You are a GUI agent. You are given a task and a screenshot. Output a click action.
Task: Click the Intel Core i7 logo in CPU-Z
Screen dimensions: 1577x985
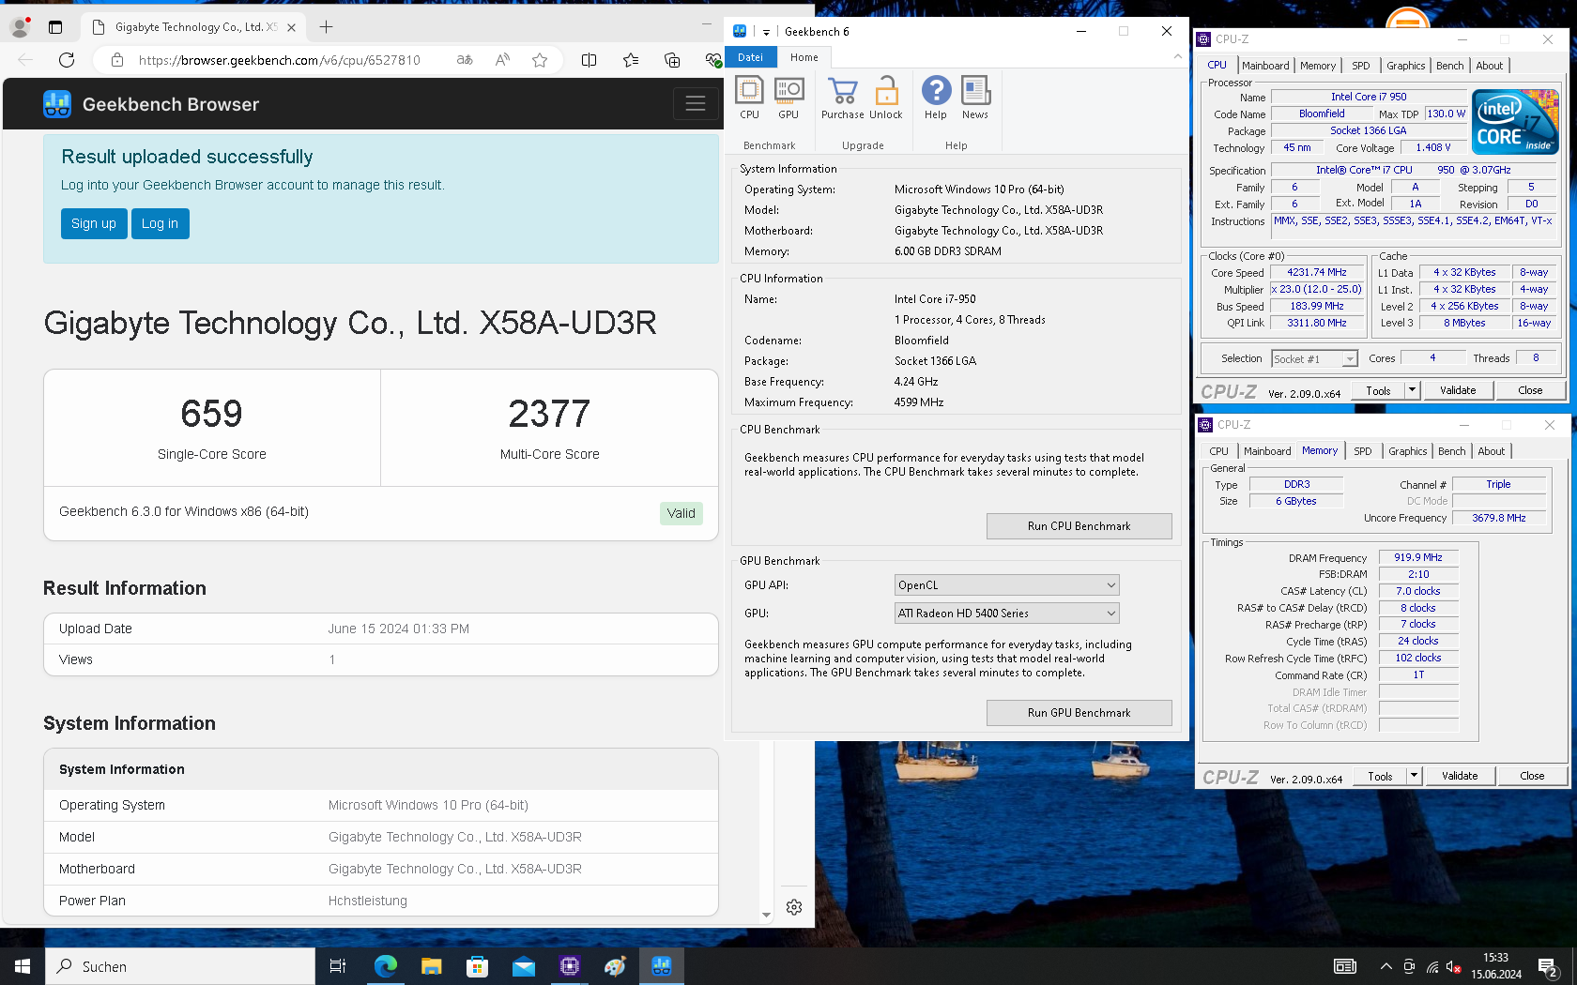pyautogui.click(x=1515, y=122)
